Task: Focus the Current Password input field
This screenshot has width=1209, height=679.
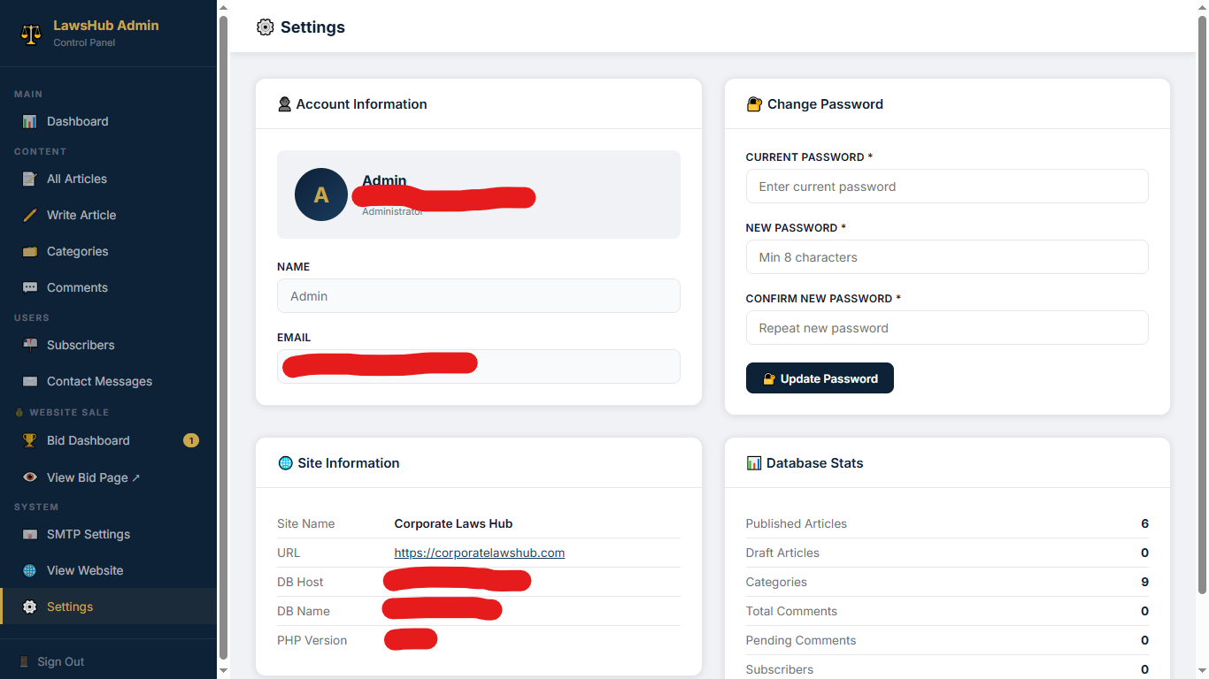Action: tap(946, 187)
